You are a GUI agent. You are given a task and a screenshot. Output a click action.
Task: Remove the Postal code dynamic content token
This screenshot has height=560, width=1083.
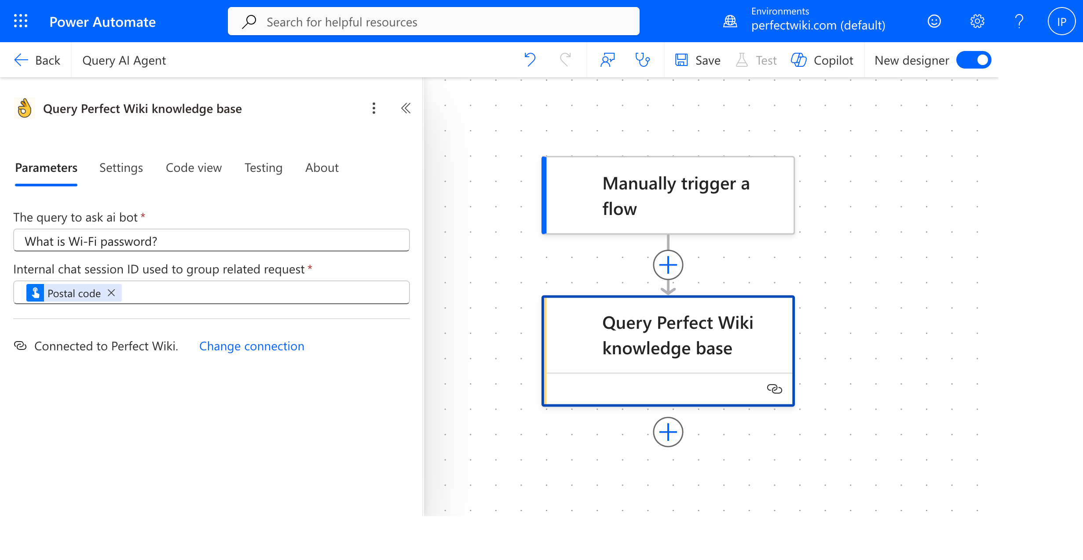click(x=111, y=293)
